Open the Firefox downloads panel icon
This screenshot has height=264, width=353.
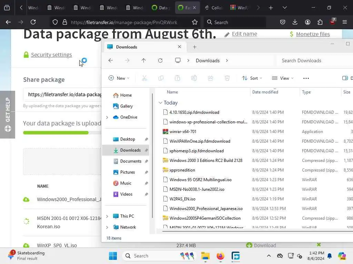(x=295, y=22)
